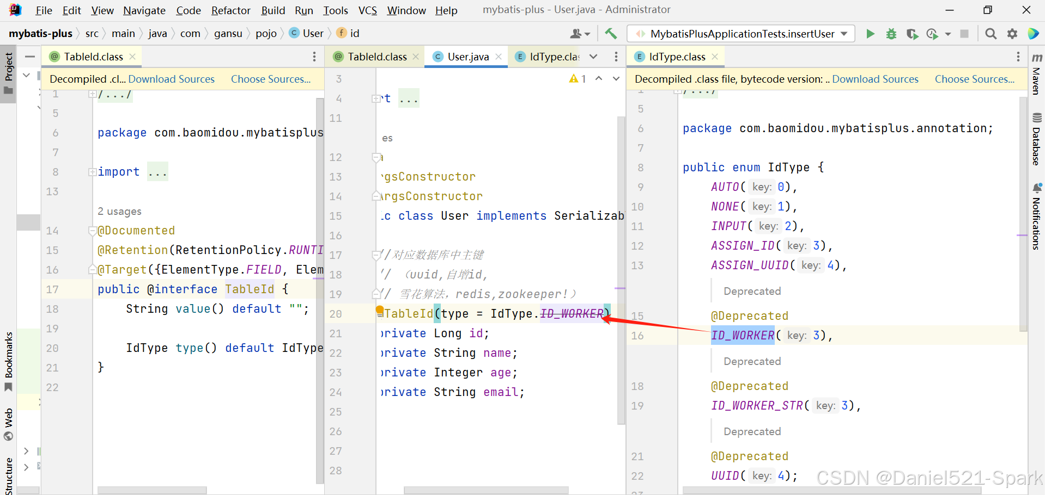Expand profiler options dropdown arrow
This screenshot has width=1045, height=495.
pyautogui.click(x=948, y=34)
